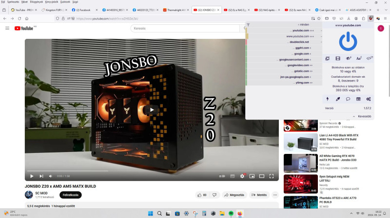Open the Könyvjelzők menu
390x218 pixels.
pos(52,2)
